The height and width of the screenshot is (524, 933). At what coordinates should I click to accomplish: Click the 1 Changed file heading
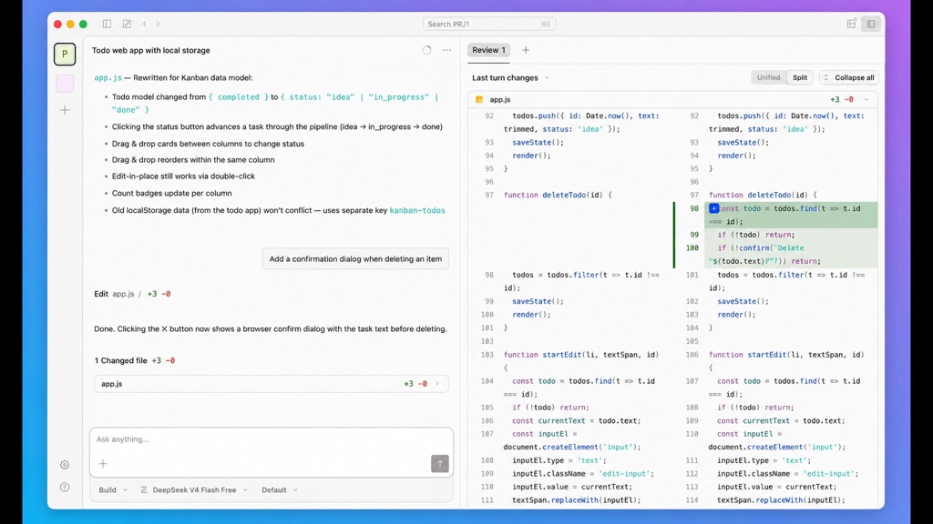(x=121, y=360)
